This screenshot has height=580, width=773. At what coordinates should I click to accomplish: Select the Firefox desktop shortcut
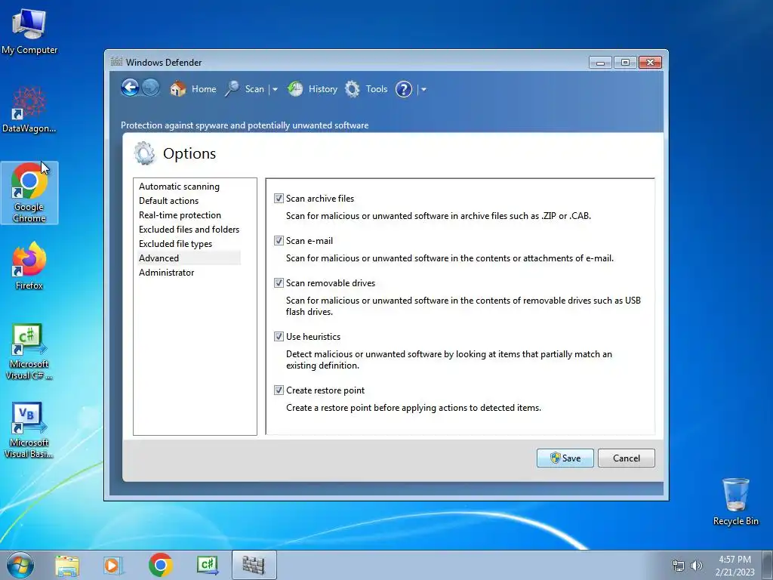(29, 266)
